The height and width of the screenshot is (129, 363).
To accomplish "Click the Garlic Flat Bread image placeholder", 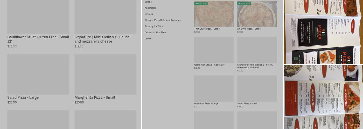I will click(214, 50).
